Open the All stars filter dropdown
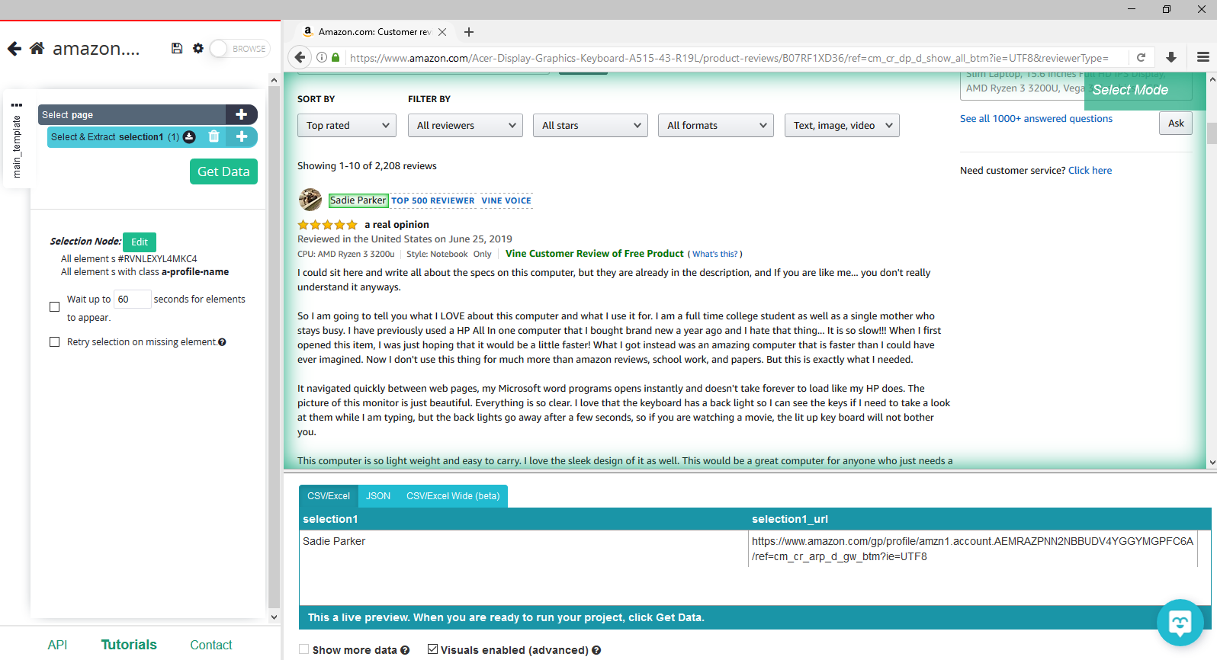Image resolution: width=1217 pixels, height=660 pixels. click(591, 126)
